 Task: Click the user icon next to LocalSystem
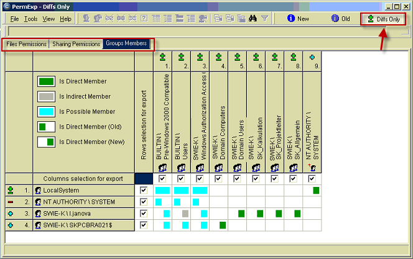(38, 191)
